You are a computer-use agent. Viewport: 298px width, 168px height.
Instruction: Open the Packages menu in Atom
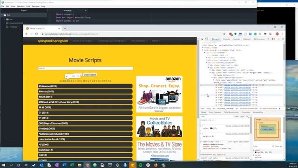click(35, 6)
